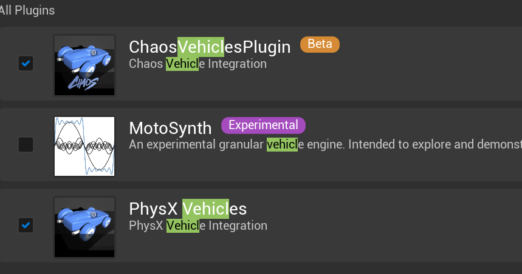Uncheck the PhysX Vehicles plugin
Screen dimensions: 522x274
tap(26, 225)
